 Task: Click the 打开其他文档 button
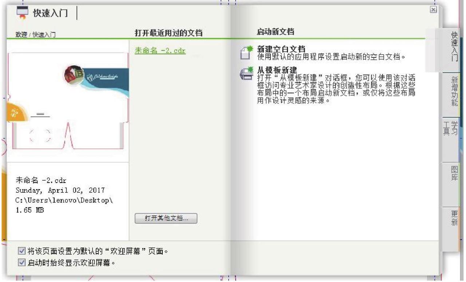pos(167,218)
